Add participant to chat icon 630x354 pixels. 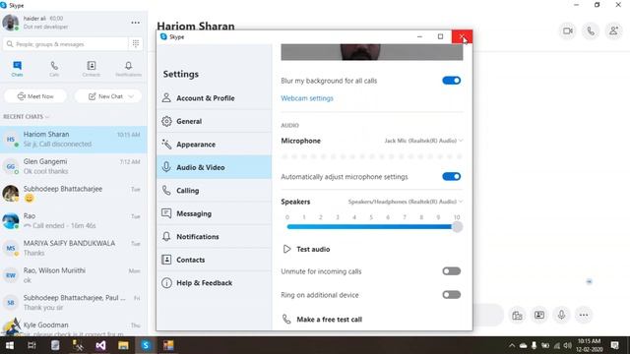click(613, 30)
